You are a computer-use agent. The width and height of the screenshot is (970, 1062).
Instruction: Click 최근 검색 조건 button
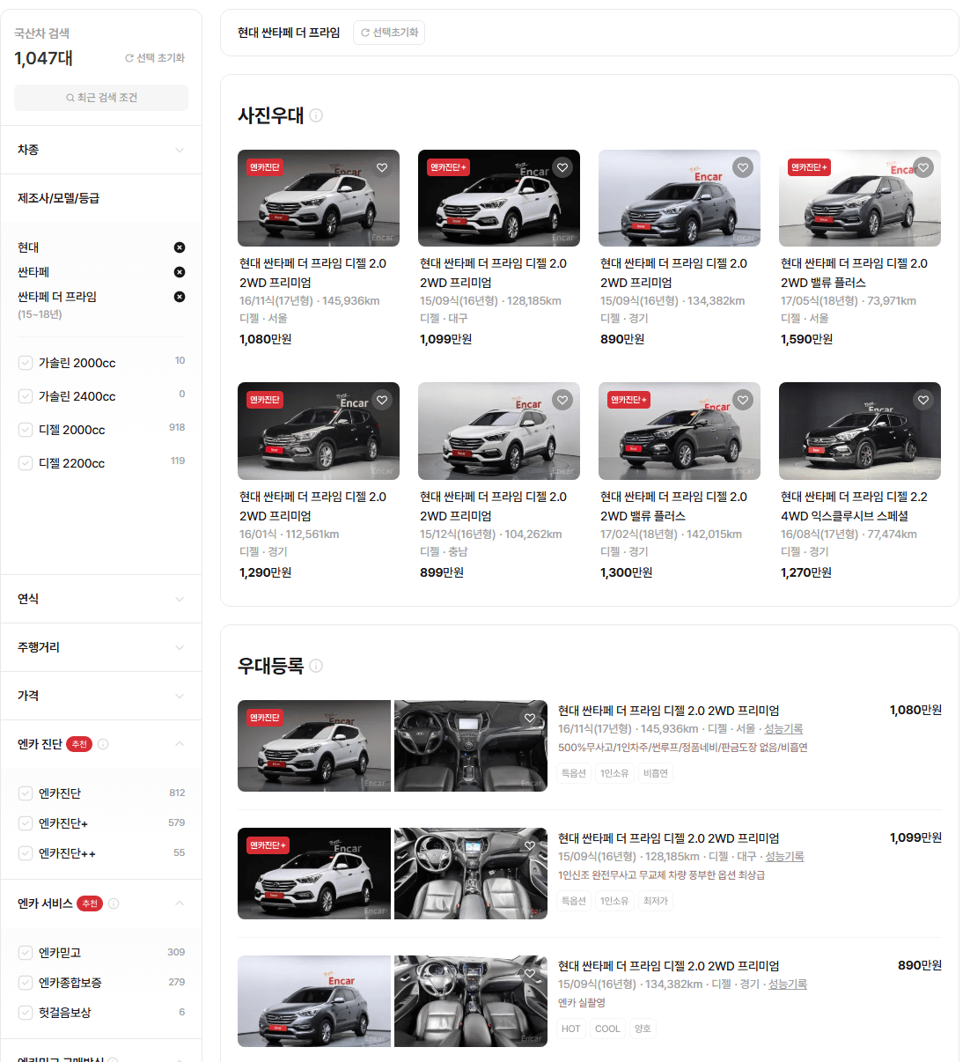pos(101,98)
